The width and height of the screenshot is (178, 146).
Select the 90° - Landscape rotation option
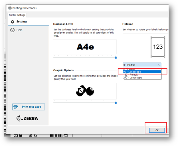(x=132, y=72)
